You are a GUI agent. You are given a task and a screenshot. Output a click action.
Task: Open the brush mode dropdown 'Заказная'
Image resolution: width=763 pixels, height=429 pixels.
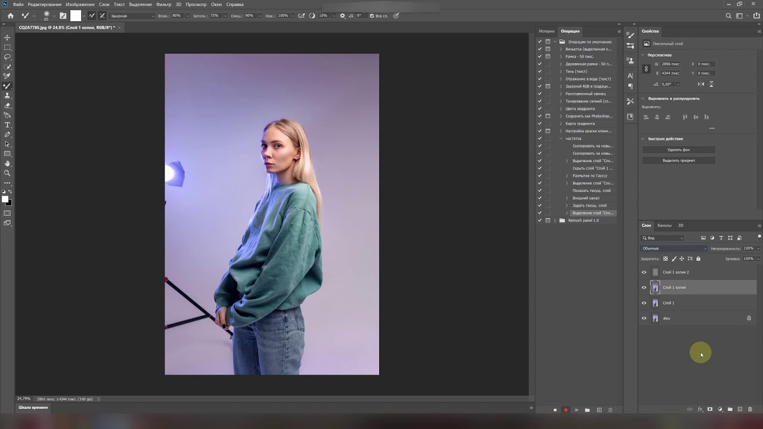click(x=132, y=15)
